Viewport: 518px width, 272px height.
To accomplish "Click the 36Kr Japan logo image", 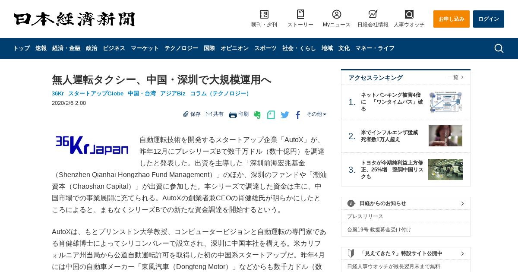I will coord(92,145).
